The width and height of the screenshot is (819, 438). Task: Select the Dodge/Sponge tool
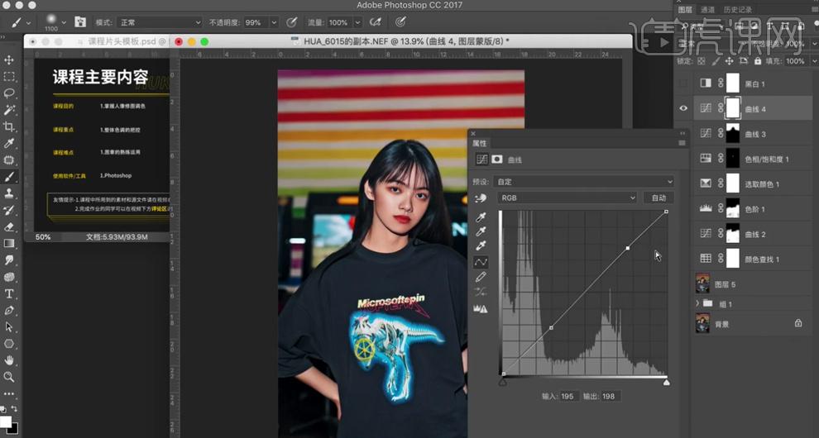[x=9, y=277]
